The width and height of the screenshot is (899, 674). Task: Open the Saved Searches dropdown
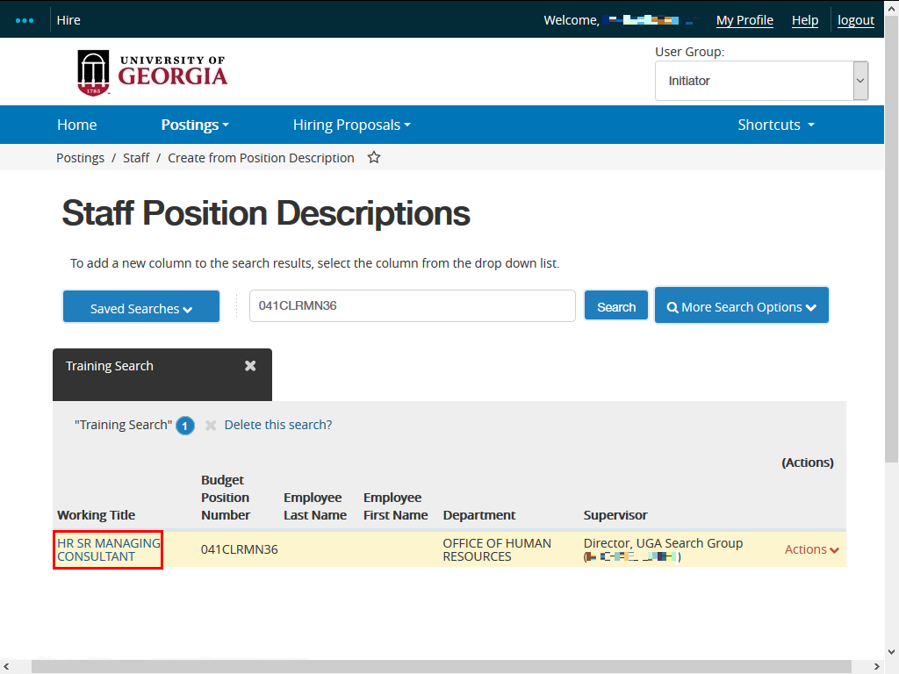click(141, 307)
